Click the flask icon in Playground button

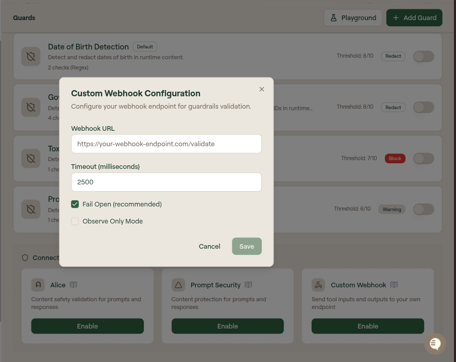[x=333, y=18]
